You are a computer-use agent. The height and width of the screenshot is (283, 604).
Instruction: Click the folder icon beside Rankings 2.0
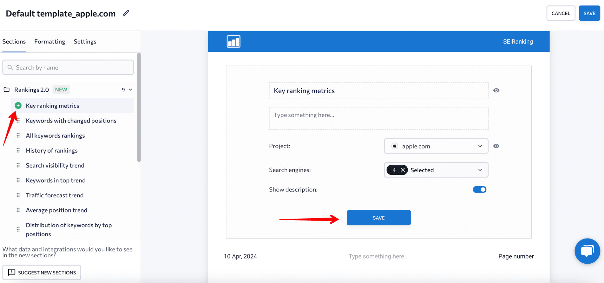tap(6, 89)
